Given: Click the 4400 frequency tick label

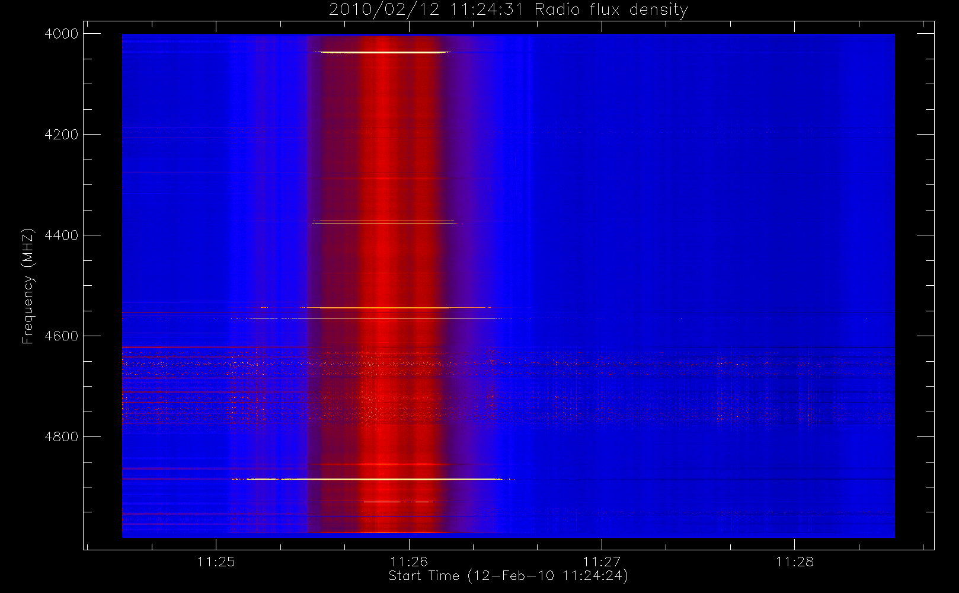Looking at the screenshot, I should click(62, 235).
